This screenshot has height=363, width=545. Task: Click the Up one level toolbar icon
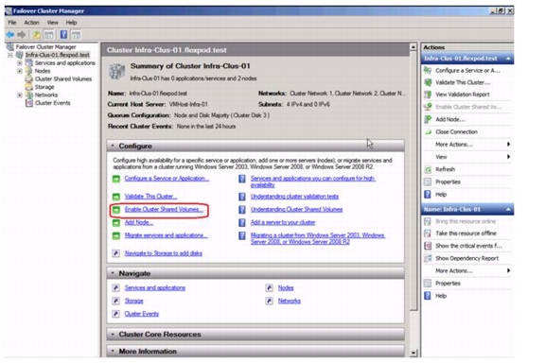[37, 34]
